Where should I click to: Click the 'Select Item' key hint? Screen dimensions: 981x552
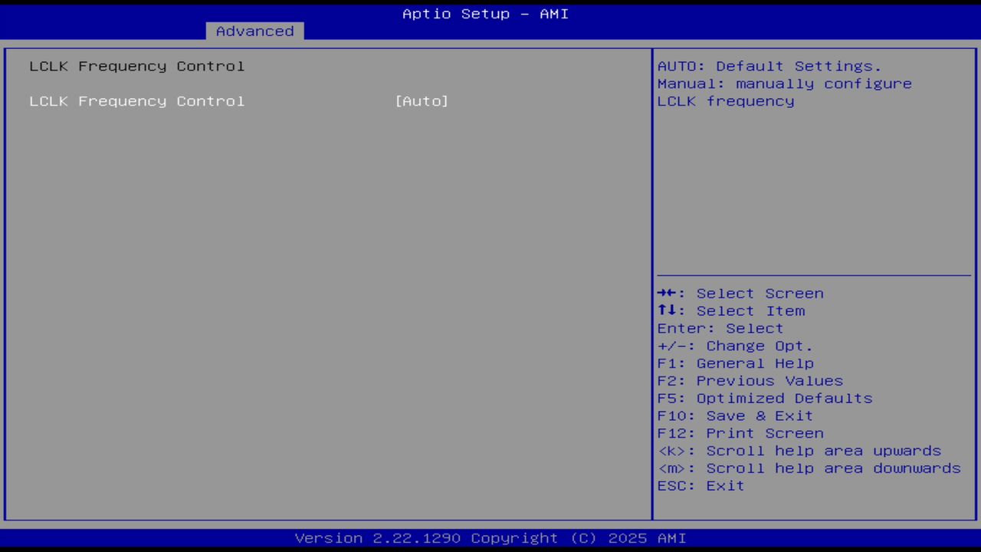[x=731, y=311]
